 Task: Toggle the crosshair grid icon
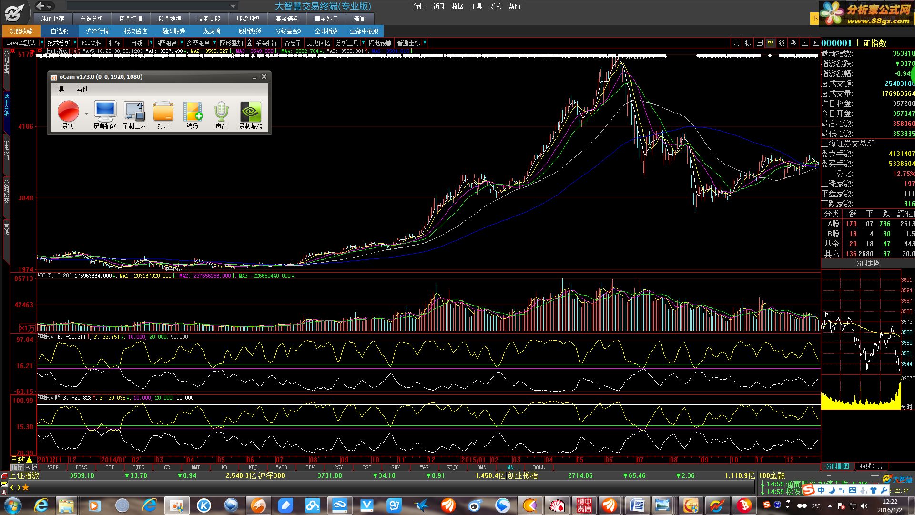759,43
